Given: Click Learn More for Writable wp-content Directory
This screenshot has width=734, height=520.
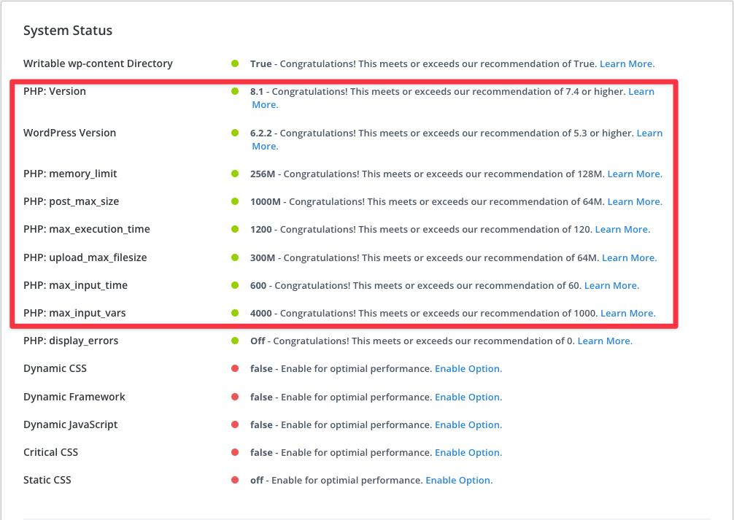Looking at the screenshot, I should point(627,64).
